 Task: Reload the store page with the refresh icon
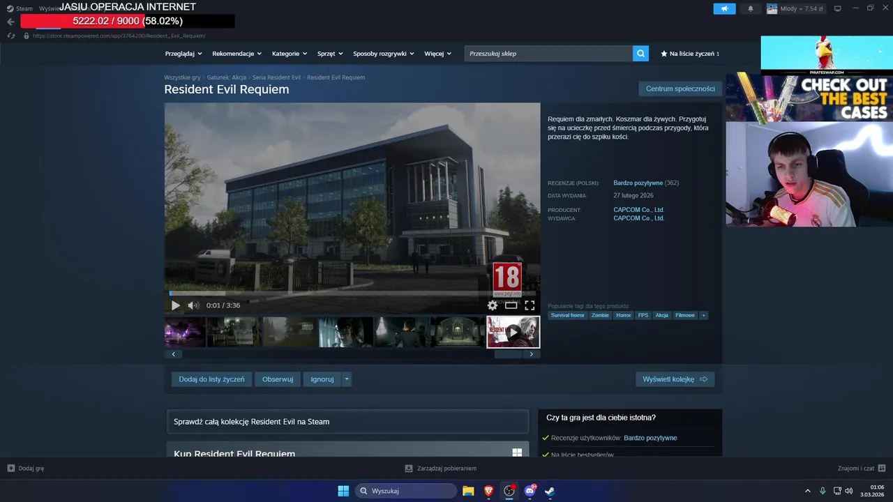click(11, 36)
